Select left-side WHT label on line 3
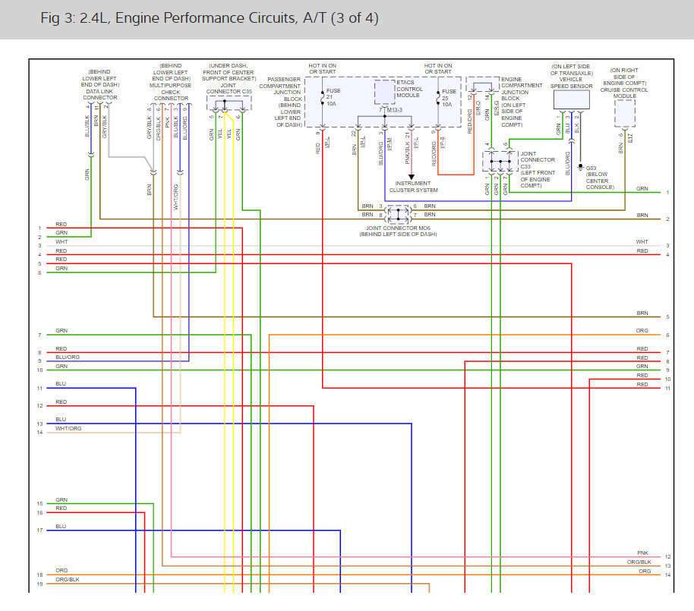 [62, 241]
